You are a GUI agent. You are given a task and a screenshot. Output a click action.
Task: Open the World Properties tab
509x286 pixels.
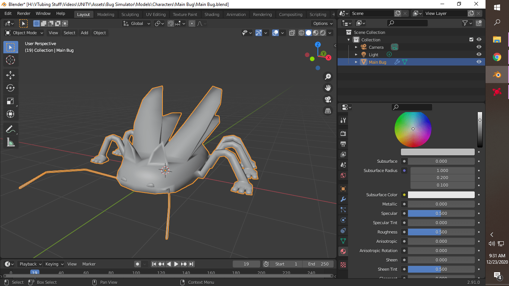click(x=343, y=175)
